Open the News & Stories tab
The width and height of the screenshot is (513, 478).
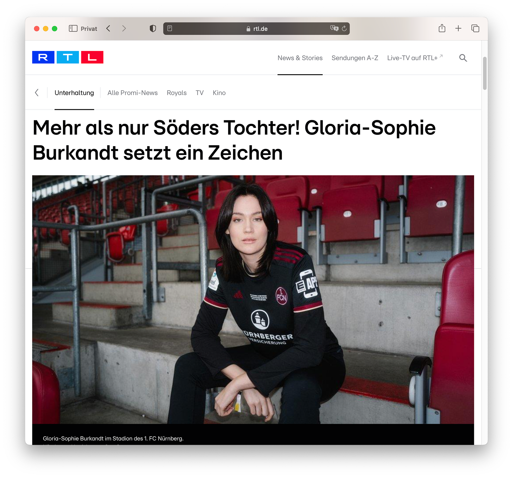pos(300,58)
